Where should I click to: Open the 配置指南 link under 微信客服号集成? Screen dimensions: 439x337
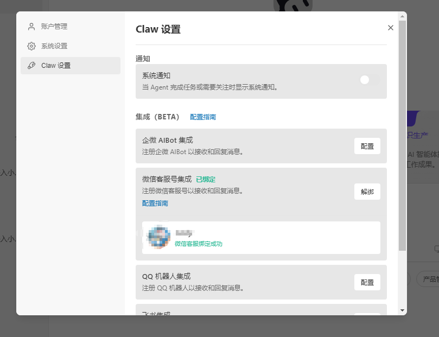coord(155,203)
